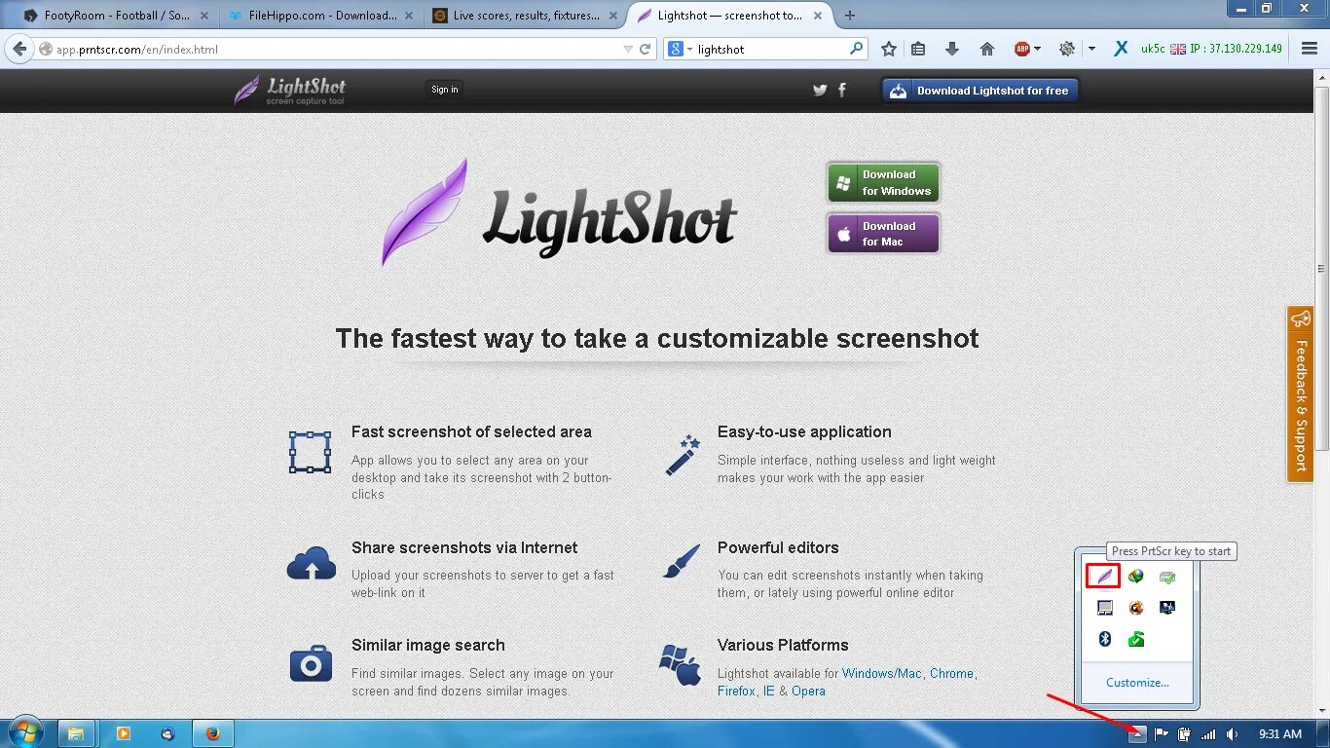Viewport: 1330px width, 748px height.
Task: Click the network signal bars tray icon
Action: tap(1208, 734)
